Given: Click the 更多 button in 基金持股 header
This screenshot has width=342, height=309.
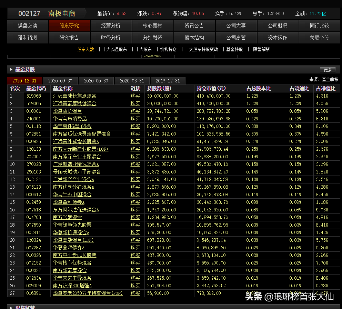Looking at the screenshot, I should click(328, 70).
